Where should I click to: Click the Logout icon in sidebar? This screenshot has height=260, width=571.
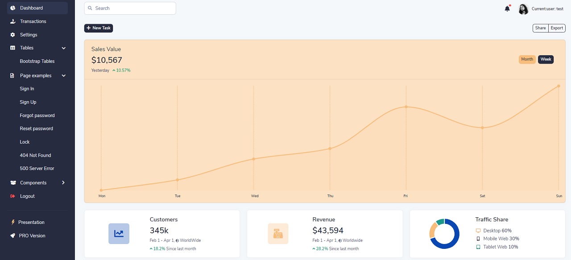(x=13, y=196)
